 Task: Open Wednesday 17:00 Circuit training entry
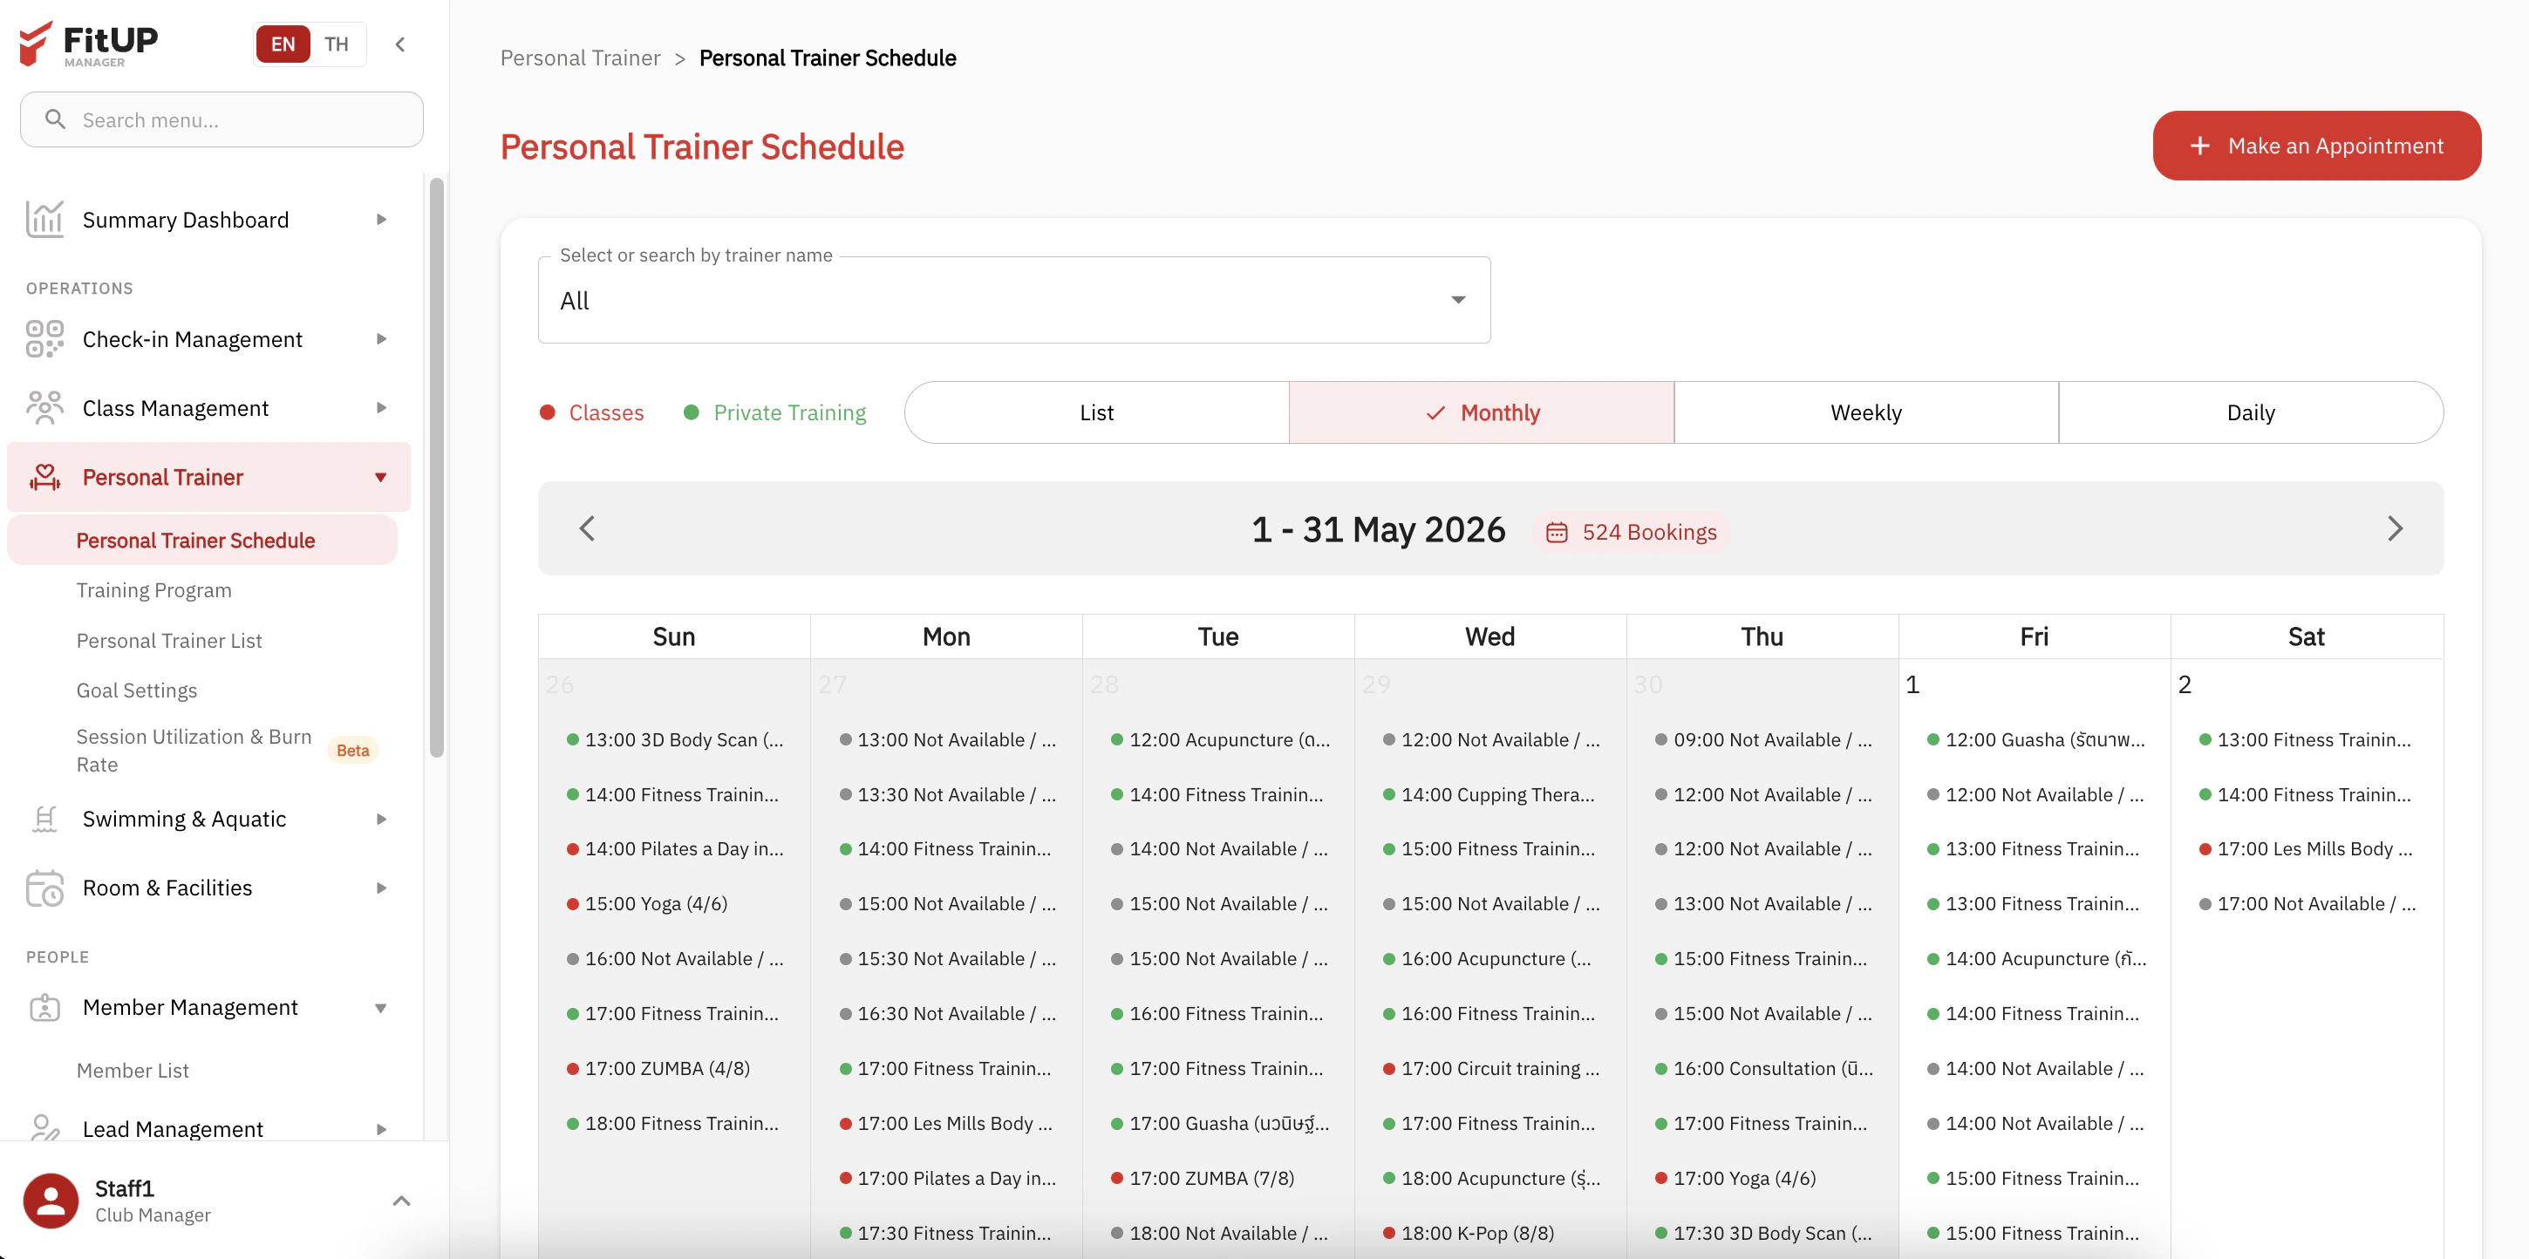coord(1491,1068)
